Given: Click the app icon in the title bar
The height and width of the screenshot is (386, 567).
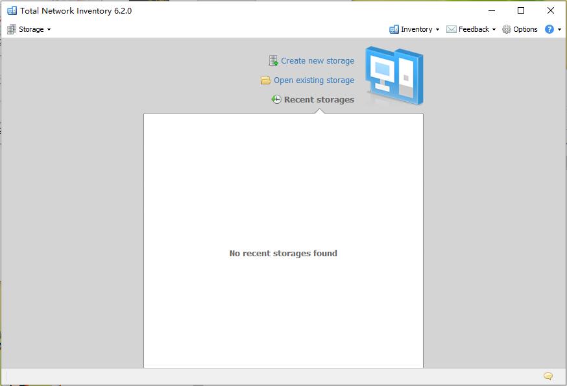Looking at the screenshot, I should (x=12, y=10).
